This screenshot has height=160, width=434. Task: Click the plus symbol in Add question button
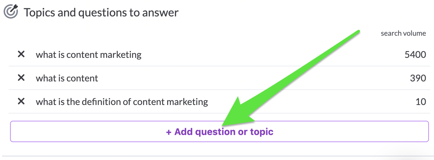point(169,132)
